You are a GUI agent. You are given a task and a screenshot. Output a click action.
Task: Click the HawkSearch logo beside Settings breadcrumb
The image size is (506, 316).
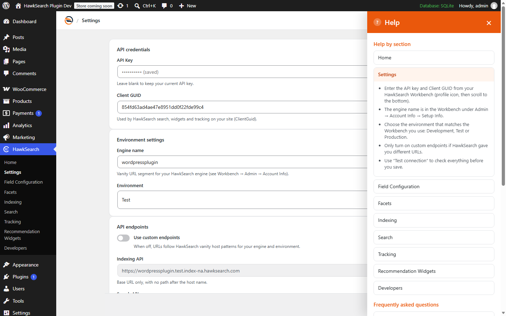click(x=69, y=20)
